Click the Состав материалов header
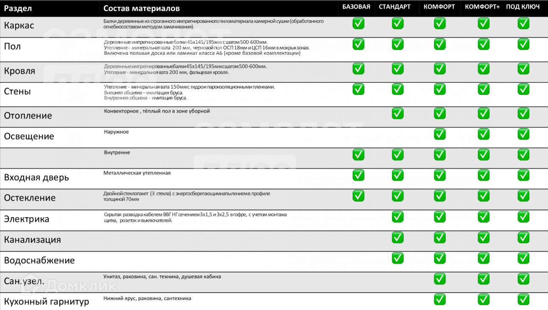 (x=142, y=8)
